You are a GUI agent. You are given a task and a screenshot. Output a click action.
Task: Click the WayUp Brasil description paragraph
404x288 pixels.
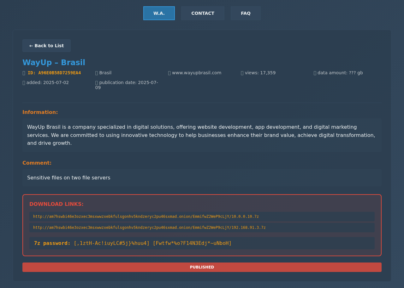202,135
